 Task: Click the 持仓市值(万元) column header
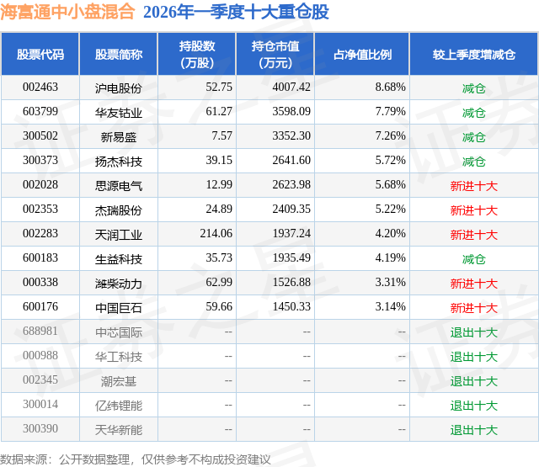[x=275, y=54]
